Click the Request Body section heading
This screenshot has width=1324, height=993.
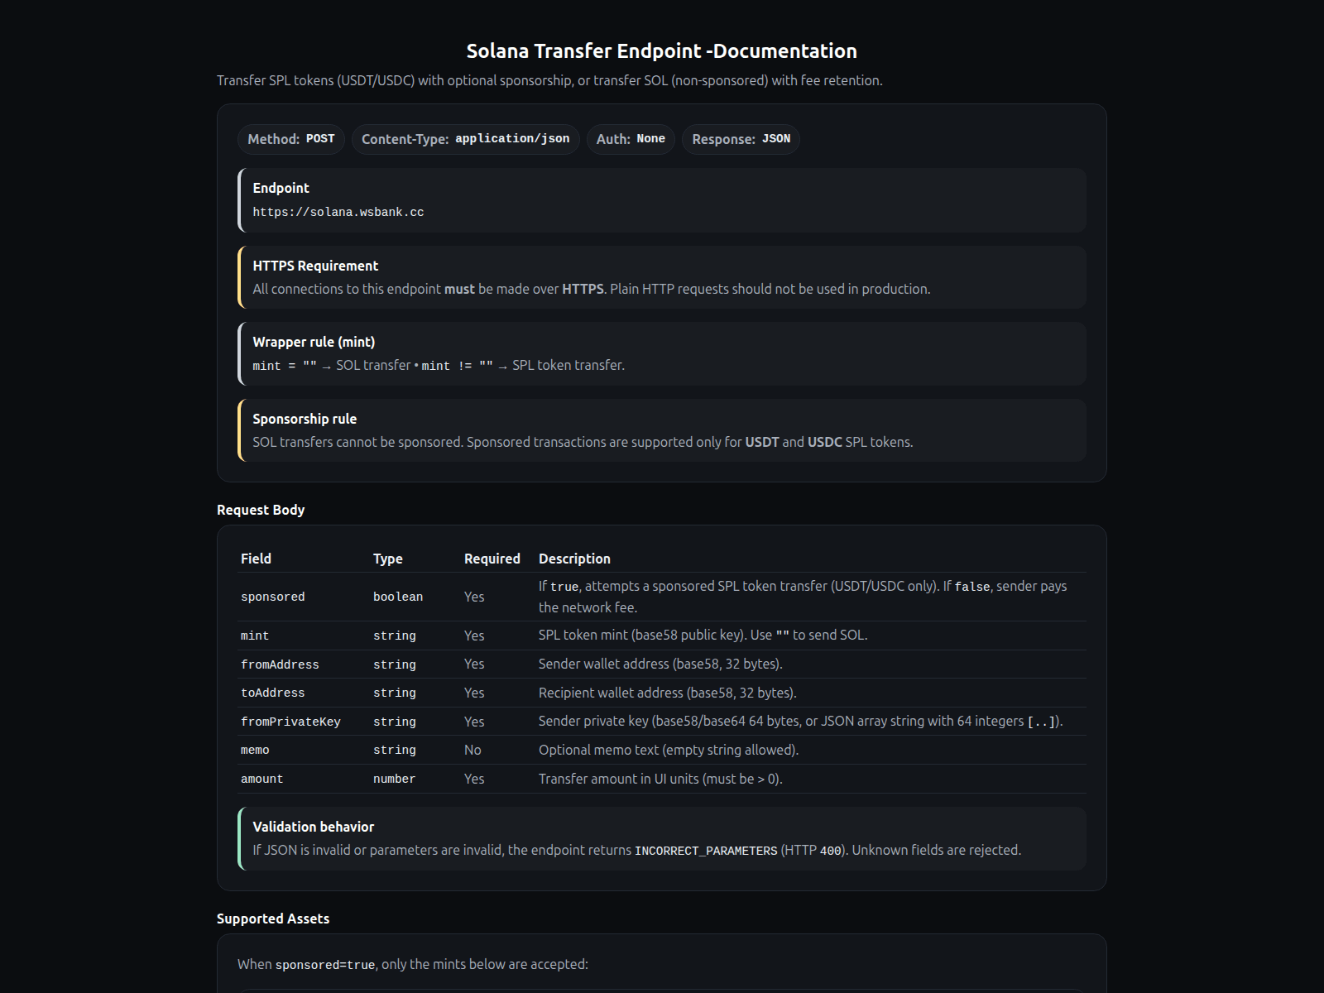coord(261,510)
